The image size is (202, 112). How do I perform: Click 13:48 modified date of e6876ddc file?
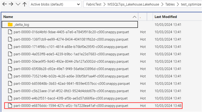tap(168, 106)
